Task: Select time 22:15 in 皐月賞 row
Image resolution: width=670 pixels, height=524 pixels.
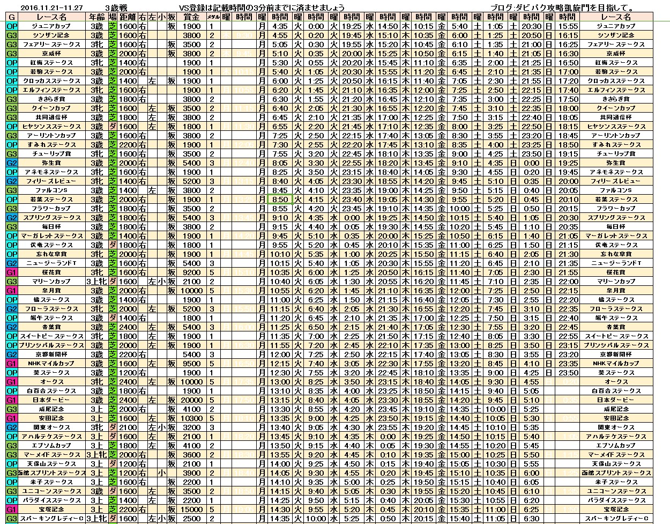Action: (568, 291)
